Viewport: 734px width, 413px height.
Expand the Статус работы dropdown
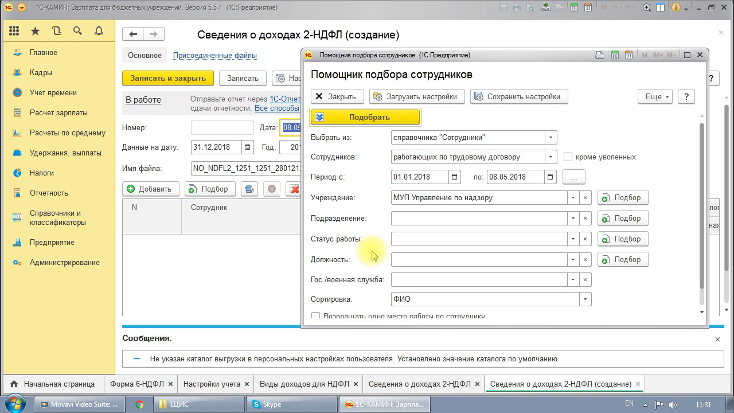point(573,239)
